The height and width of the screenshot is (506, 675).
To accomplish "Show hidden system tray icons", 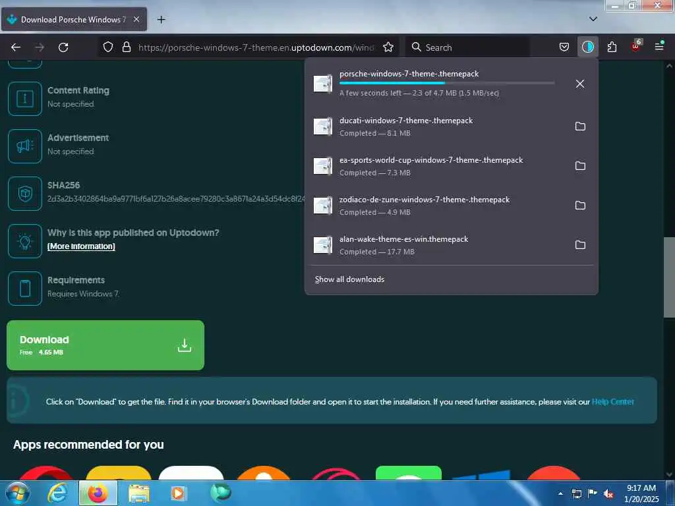I will click(x=560, y=493).
